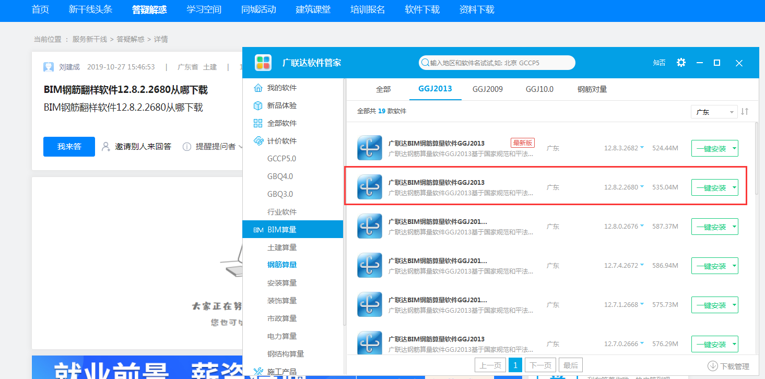The height and width of the screenshot is (379, 765).
Task: Select 安装算量 in the sidebar
Action: click(282, 283)
